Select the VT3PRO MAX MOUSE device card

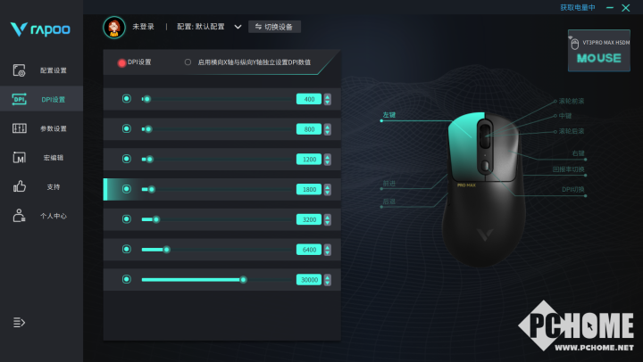(599, 51)
